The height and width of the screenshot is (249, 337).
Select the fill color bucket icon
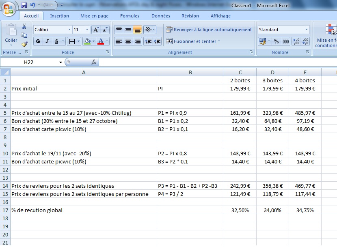pyautogui.click(x=88, y=41)
